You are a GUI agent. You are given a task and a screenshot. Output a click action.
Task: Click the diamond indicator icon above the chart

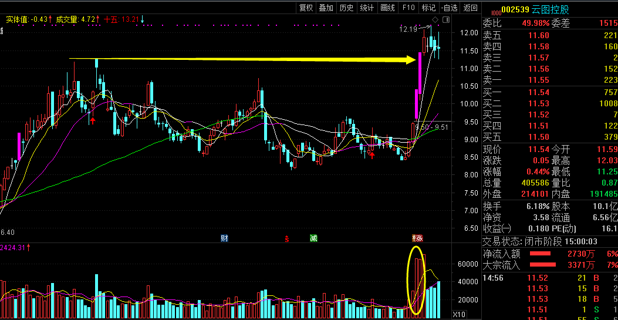(435, 20)
